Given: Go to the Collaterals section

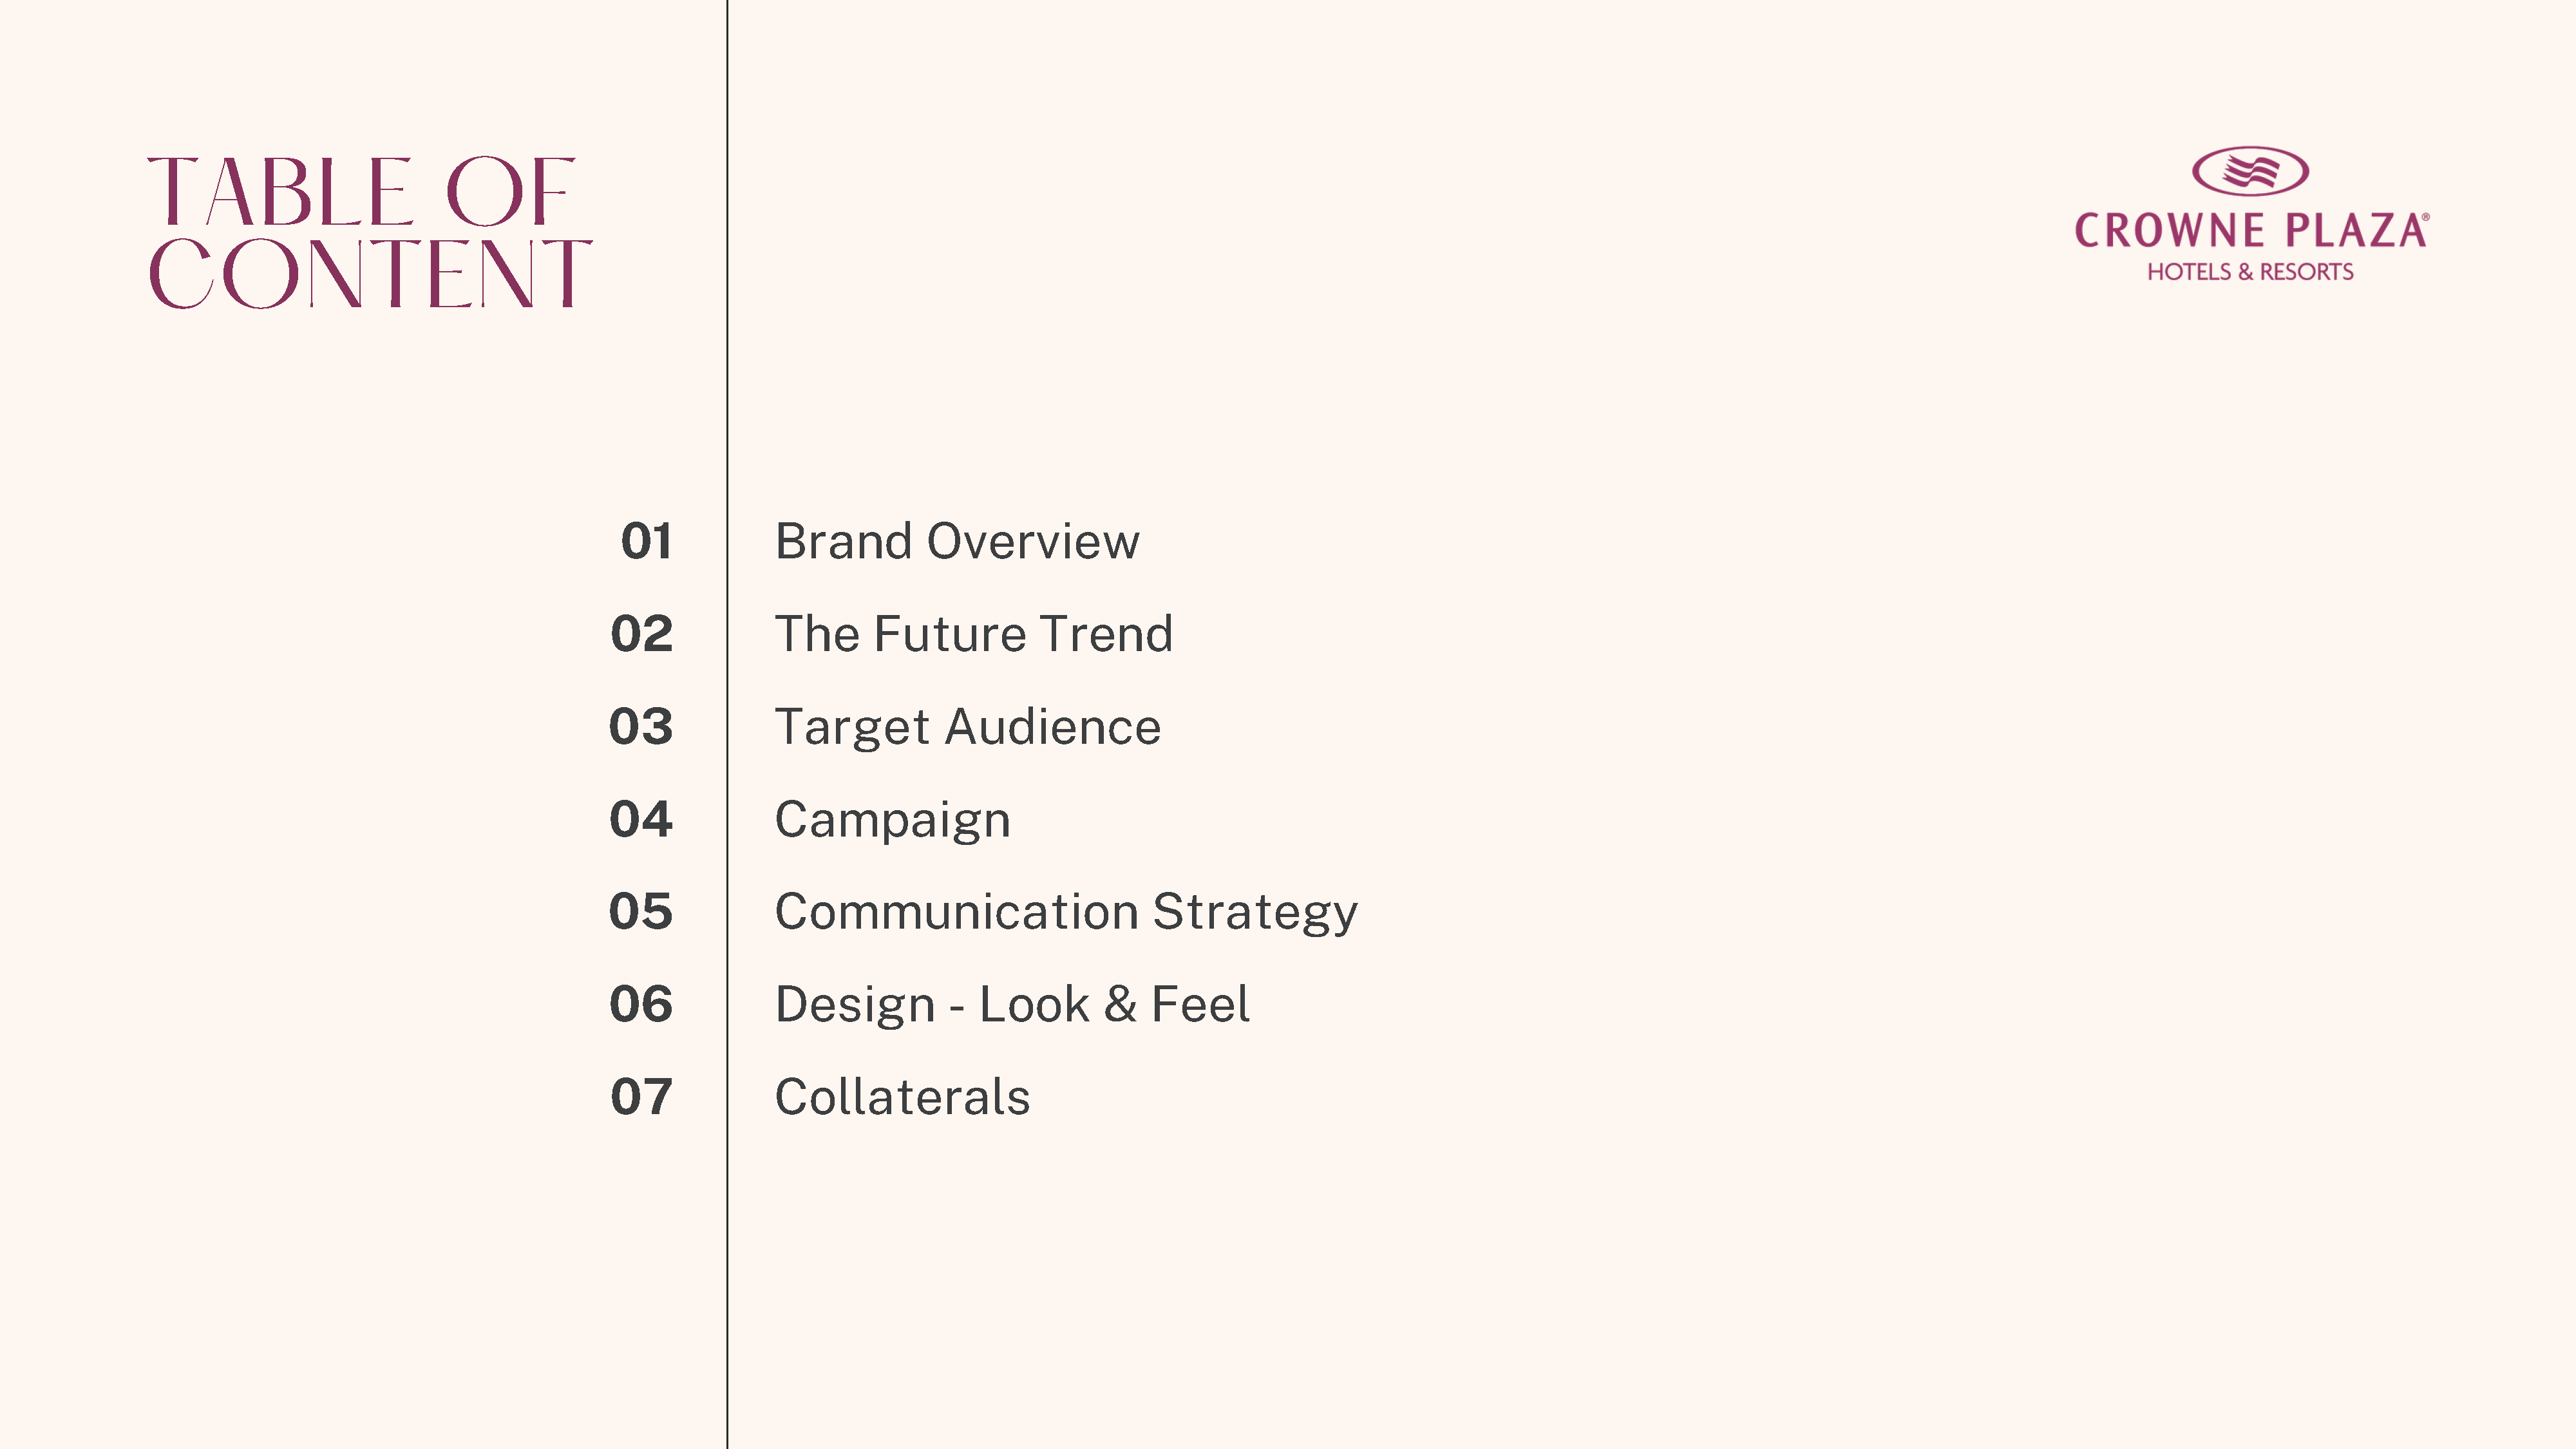Looking at the screenshot, I should (x=902, y=1097).
